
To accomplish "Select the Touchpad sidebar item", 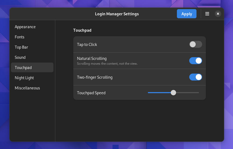I will point(23,68).
